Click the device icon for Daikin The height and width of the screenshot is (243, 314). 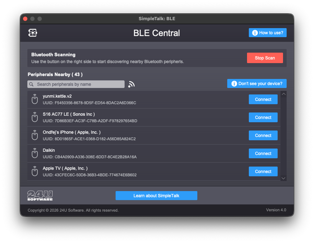(x=35, y=153)
